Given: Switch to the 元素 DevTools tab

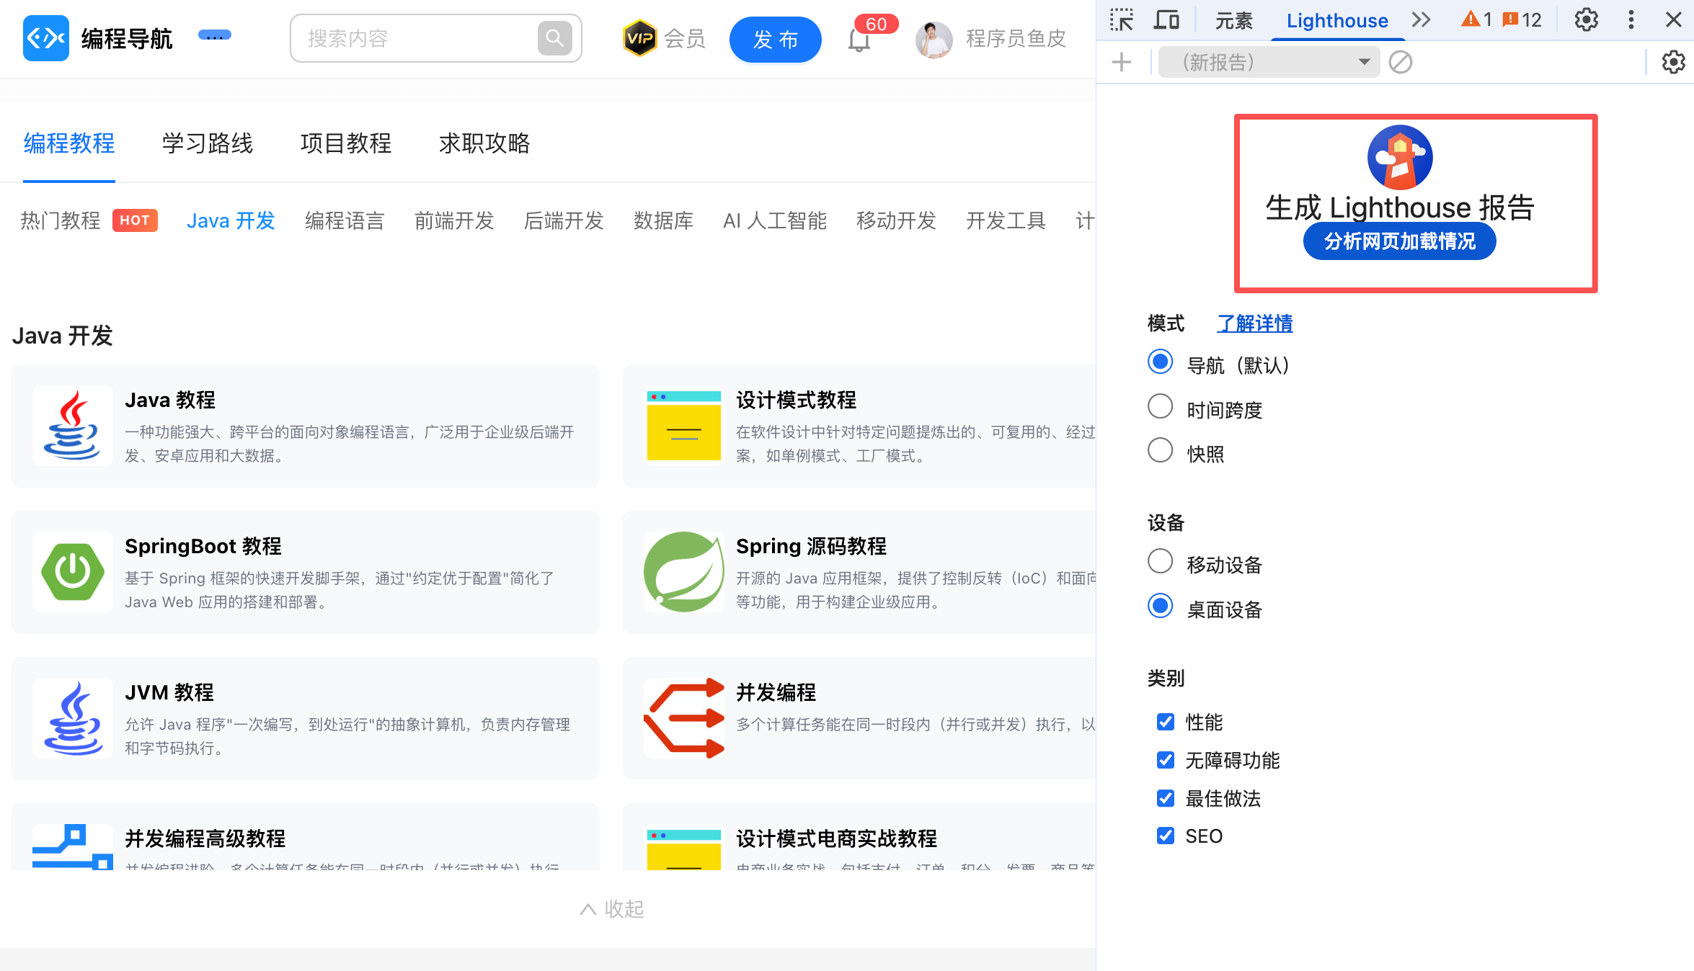Looking at the screenshot, I should [1233, 21].
